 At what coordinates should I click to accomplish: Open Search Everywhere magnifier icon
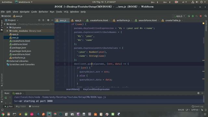pyautogui.click(x=206, y=16)
